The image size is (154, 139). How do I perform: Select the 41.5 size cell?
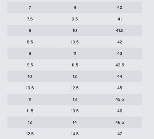click(x=120, y=31)
